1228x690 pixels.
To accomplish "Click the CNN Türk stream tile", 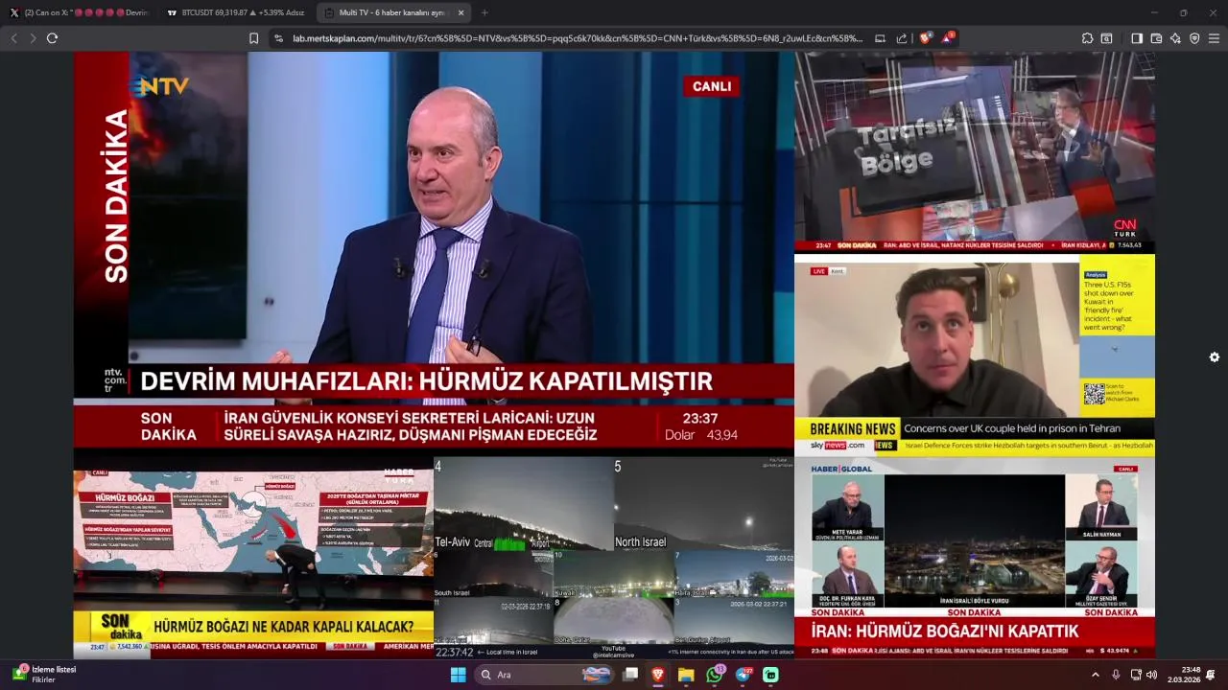I will 975,152.
